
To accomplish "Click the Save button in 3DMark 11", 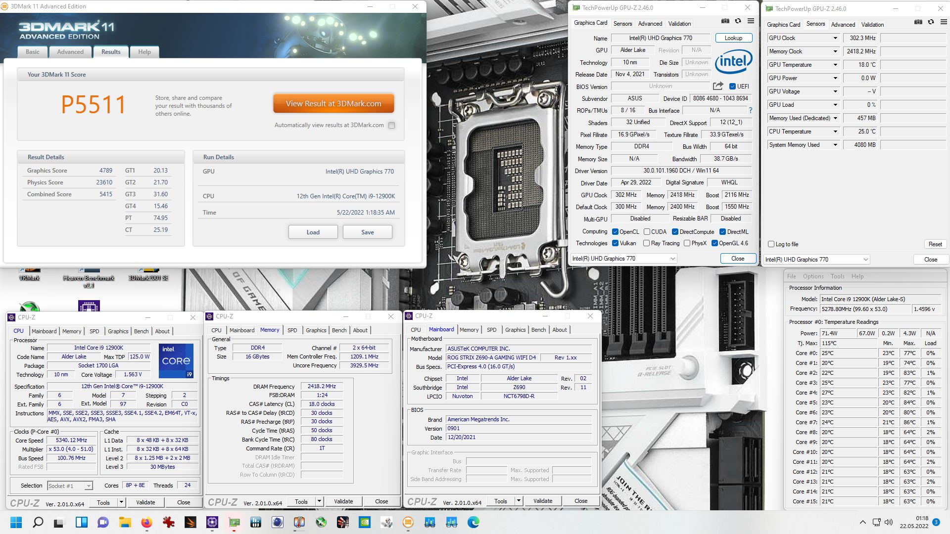I will 368,232.
